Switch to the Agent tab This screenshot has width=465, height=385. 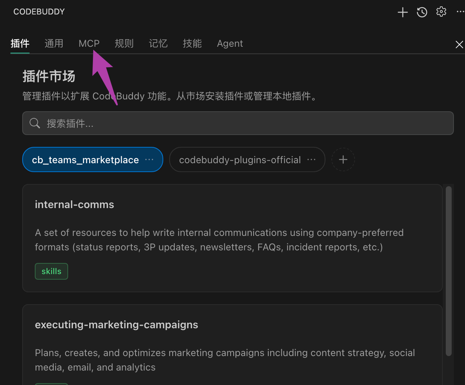coord(230,44)
